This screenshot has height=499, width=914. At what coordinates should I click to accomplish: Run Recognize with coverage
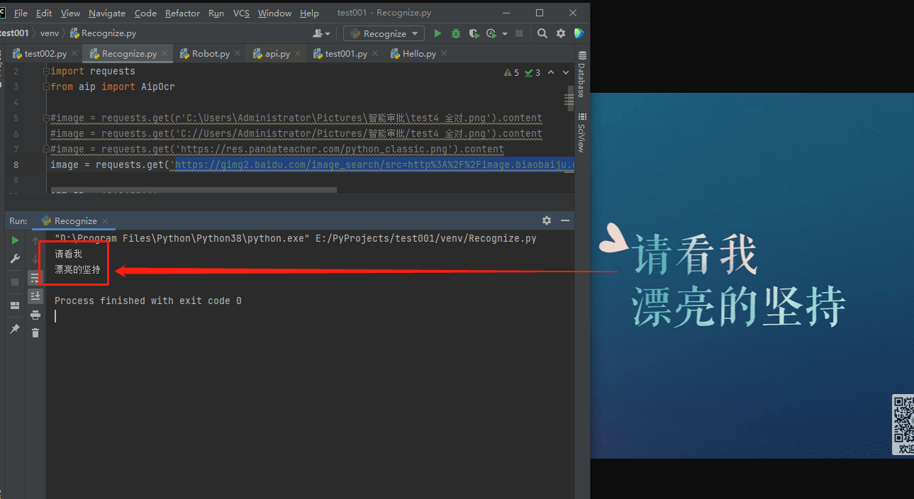(473, 33)
